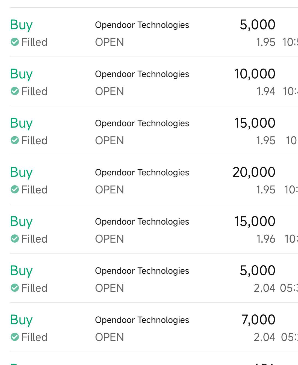Select the Buy label of the 10,000 share order
This screenshot has width=298, height=365.
click(x=21, y=74)
